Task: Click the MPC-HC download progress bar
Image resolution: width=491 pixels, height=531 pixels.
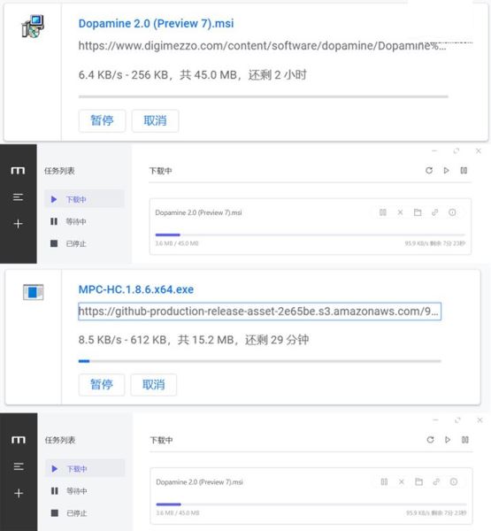Action: click(x=260, y=361)
